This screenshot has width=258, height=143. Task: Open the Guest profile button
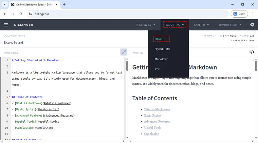coord(239,14)
